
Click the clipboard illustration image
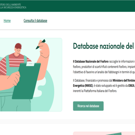click(x=31, y=75)
